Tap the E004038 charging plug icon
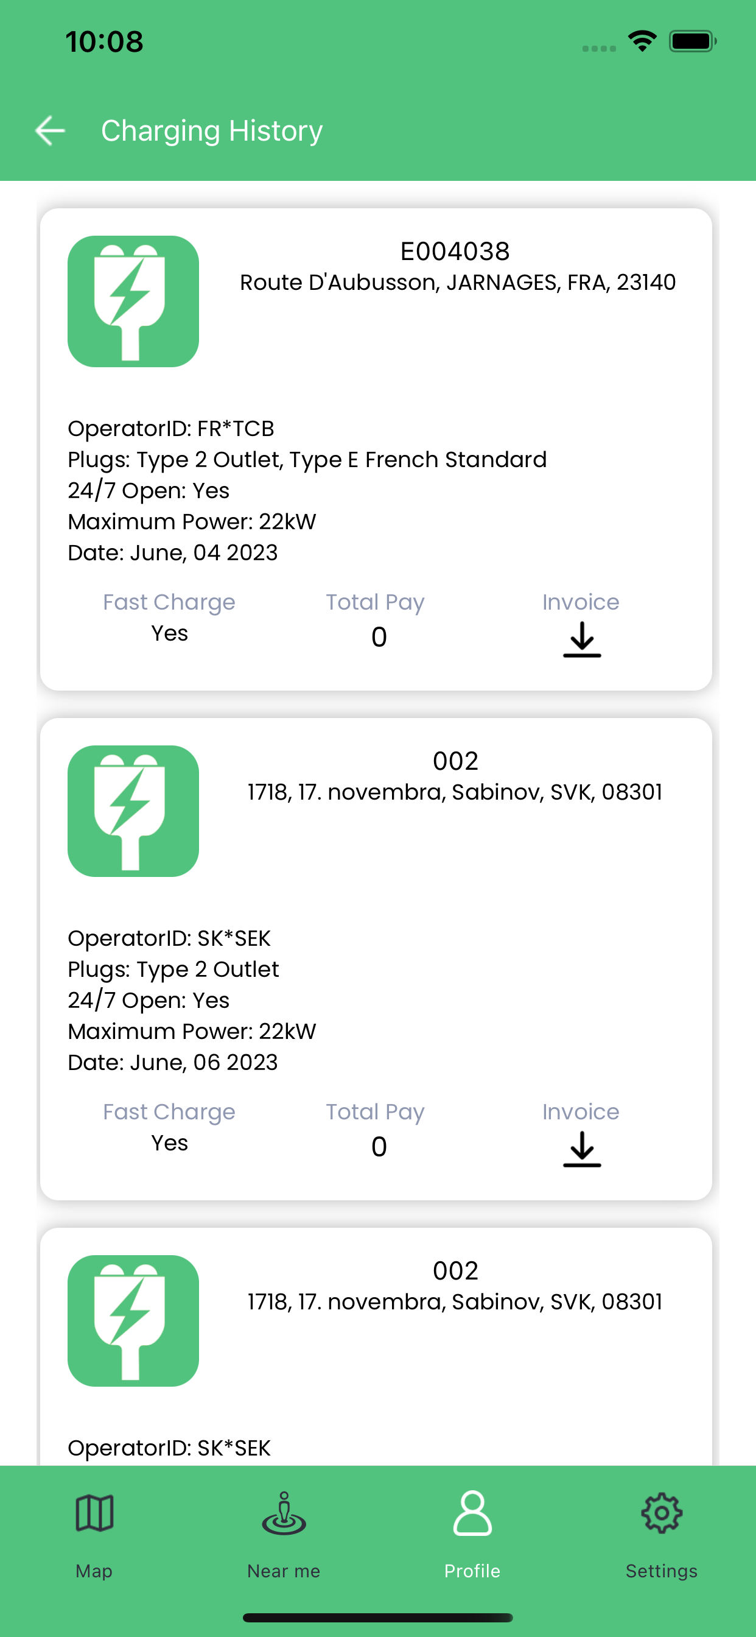 click(x=133, y=301)
